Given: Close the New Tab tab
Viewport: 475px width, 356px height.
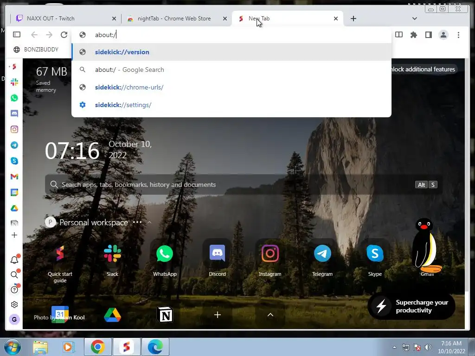Looking at the screenshot, I should coord(336,19).
